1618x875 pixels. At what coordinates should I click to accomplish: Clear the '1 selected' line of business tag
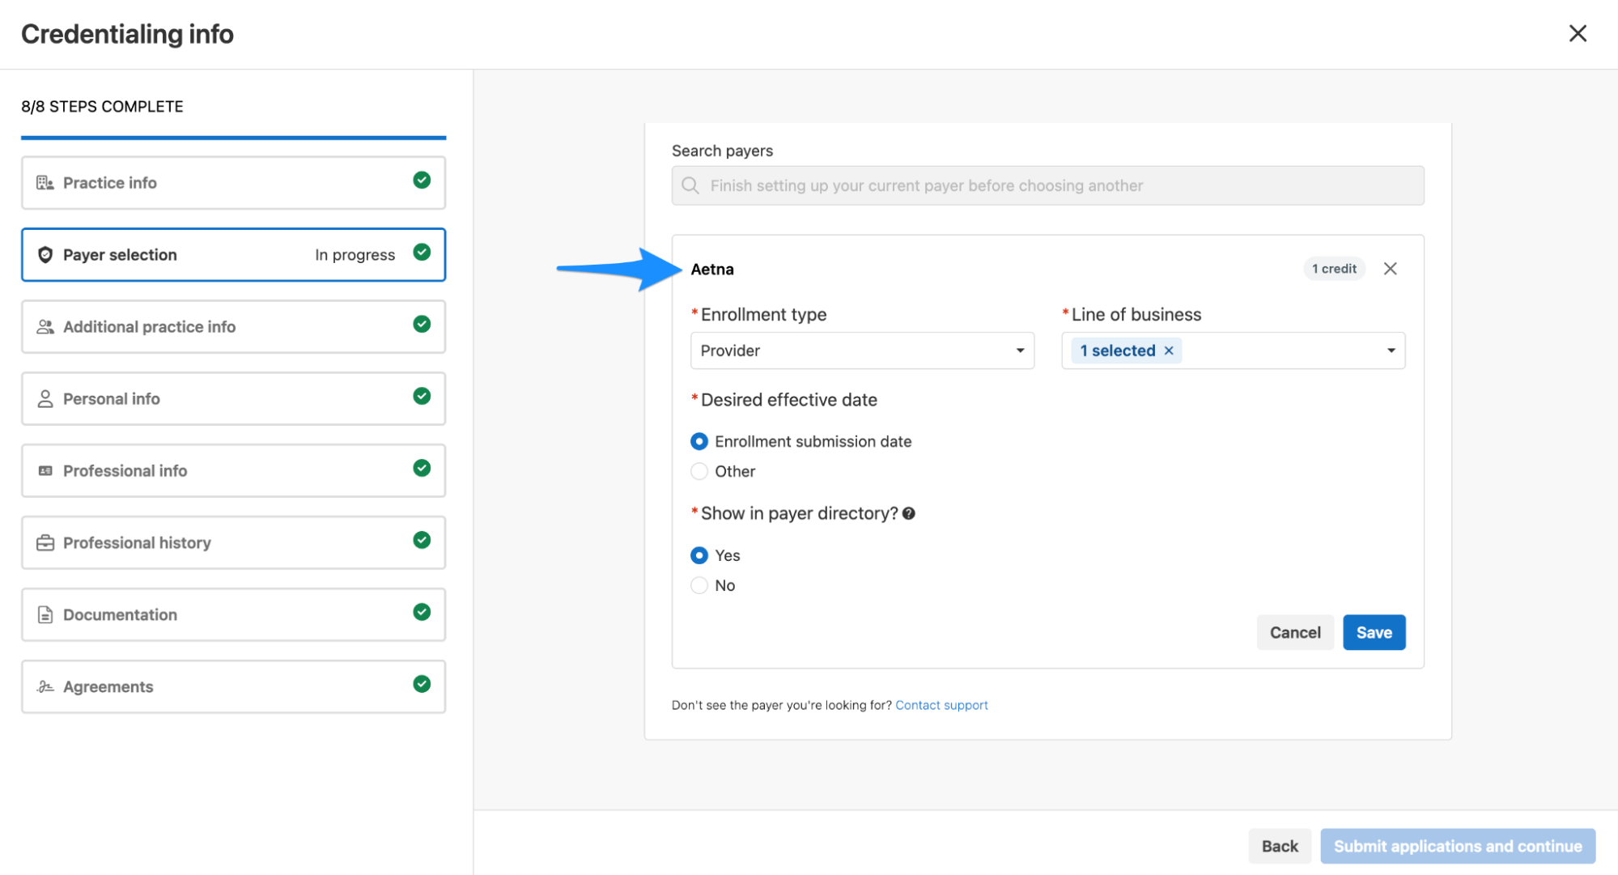tap(1169, 350)
